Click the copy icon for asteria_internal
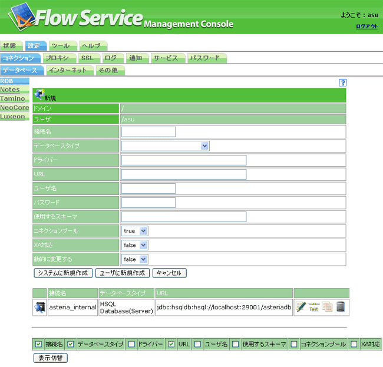This screenshot has height=367, width=383. pyautogui.click(x=327, y=306)
